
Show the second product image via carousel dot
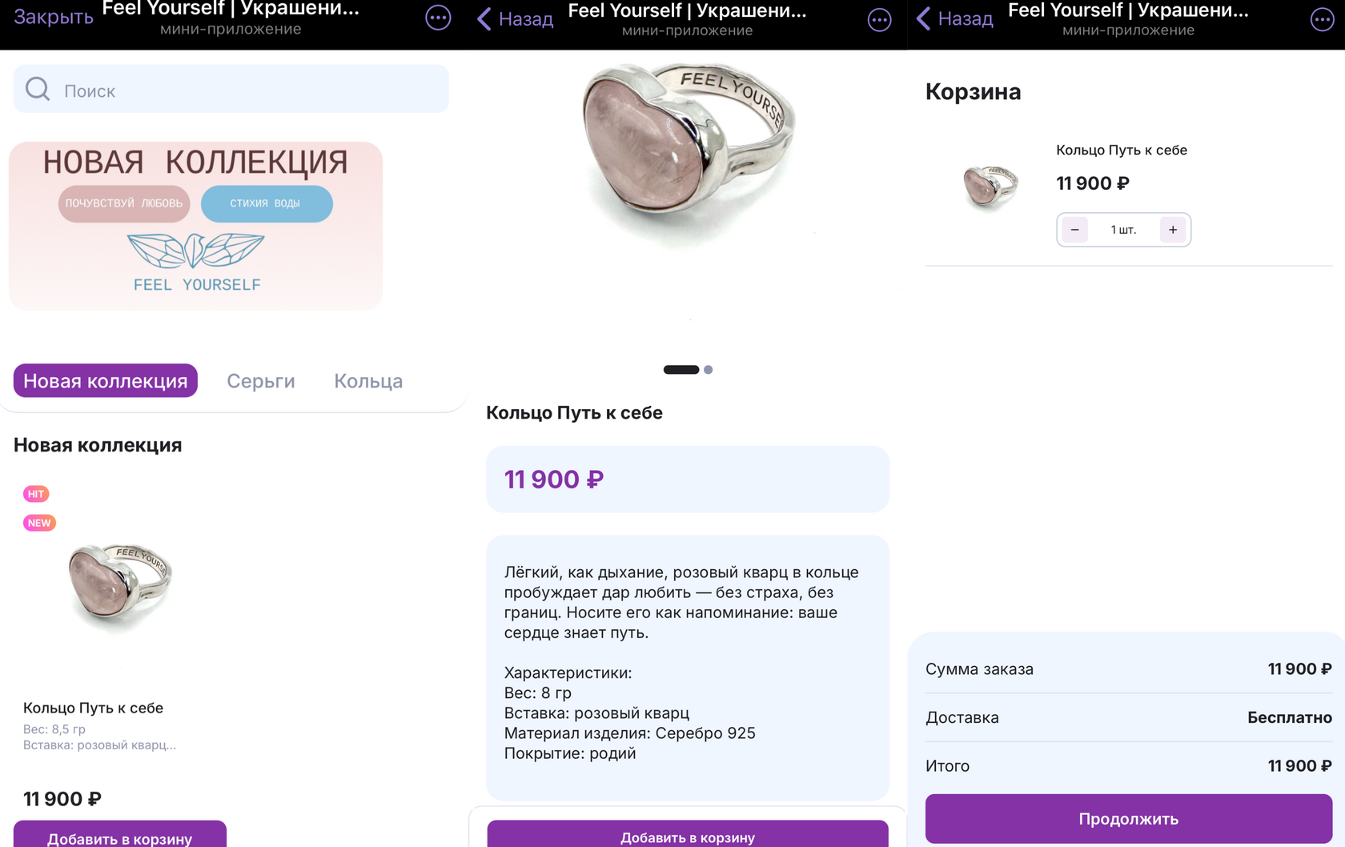[709, 370]
